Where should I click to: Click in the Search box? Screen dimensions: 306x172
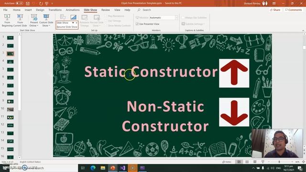pos(147,10)
